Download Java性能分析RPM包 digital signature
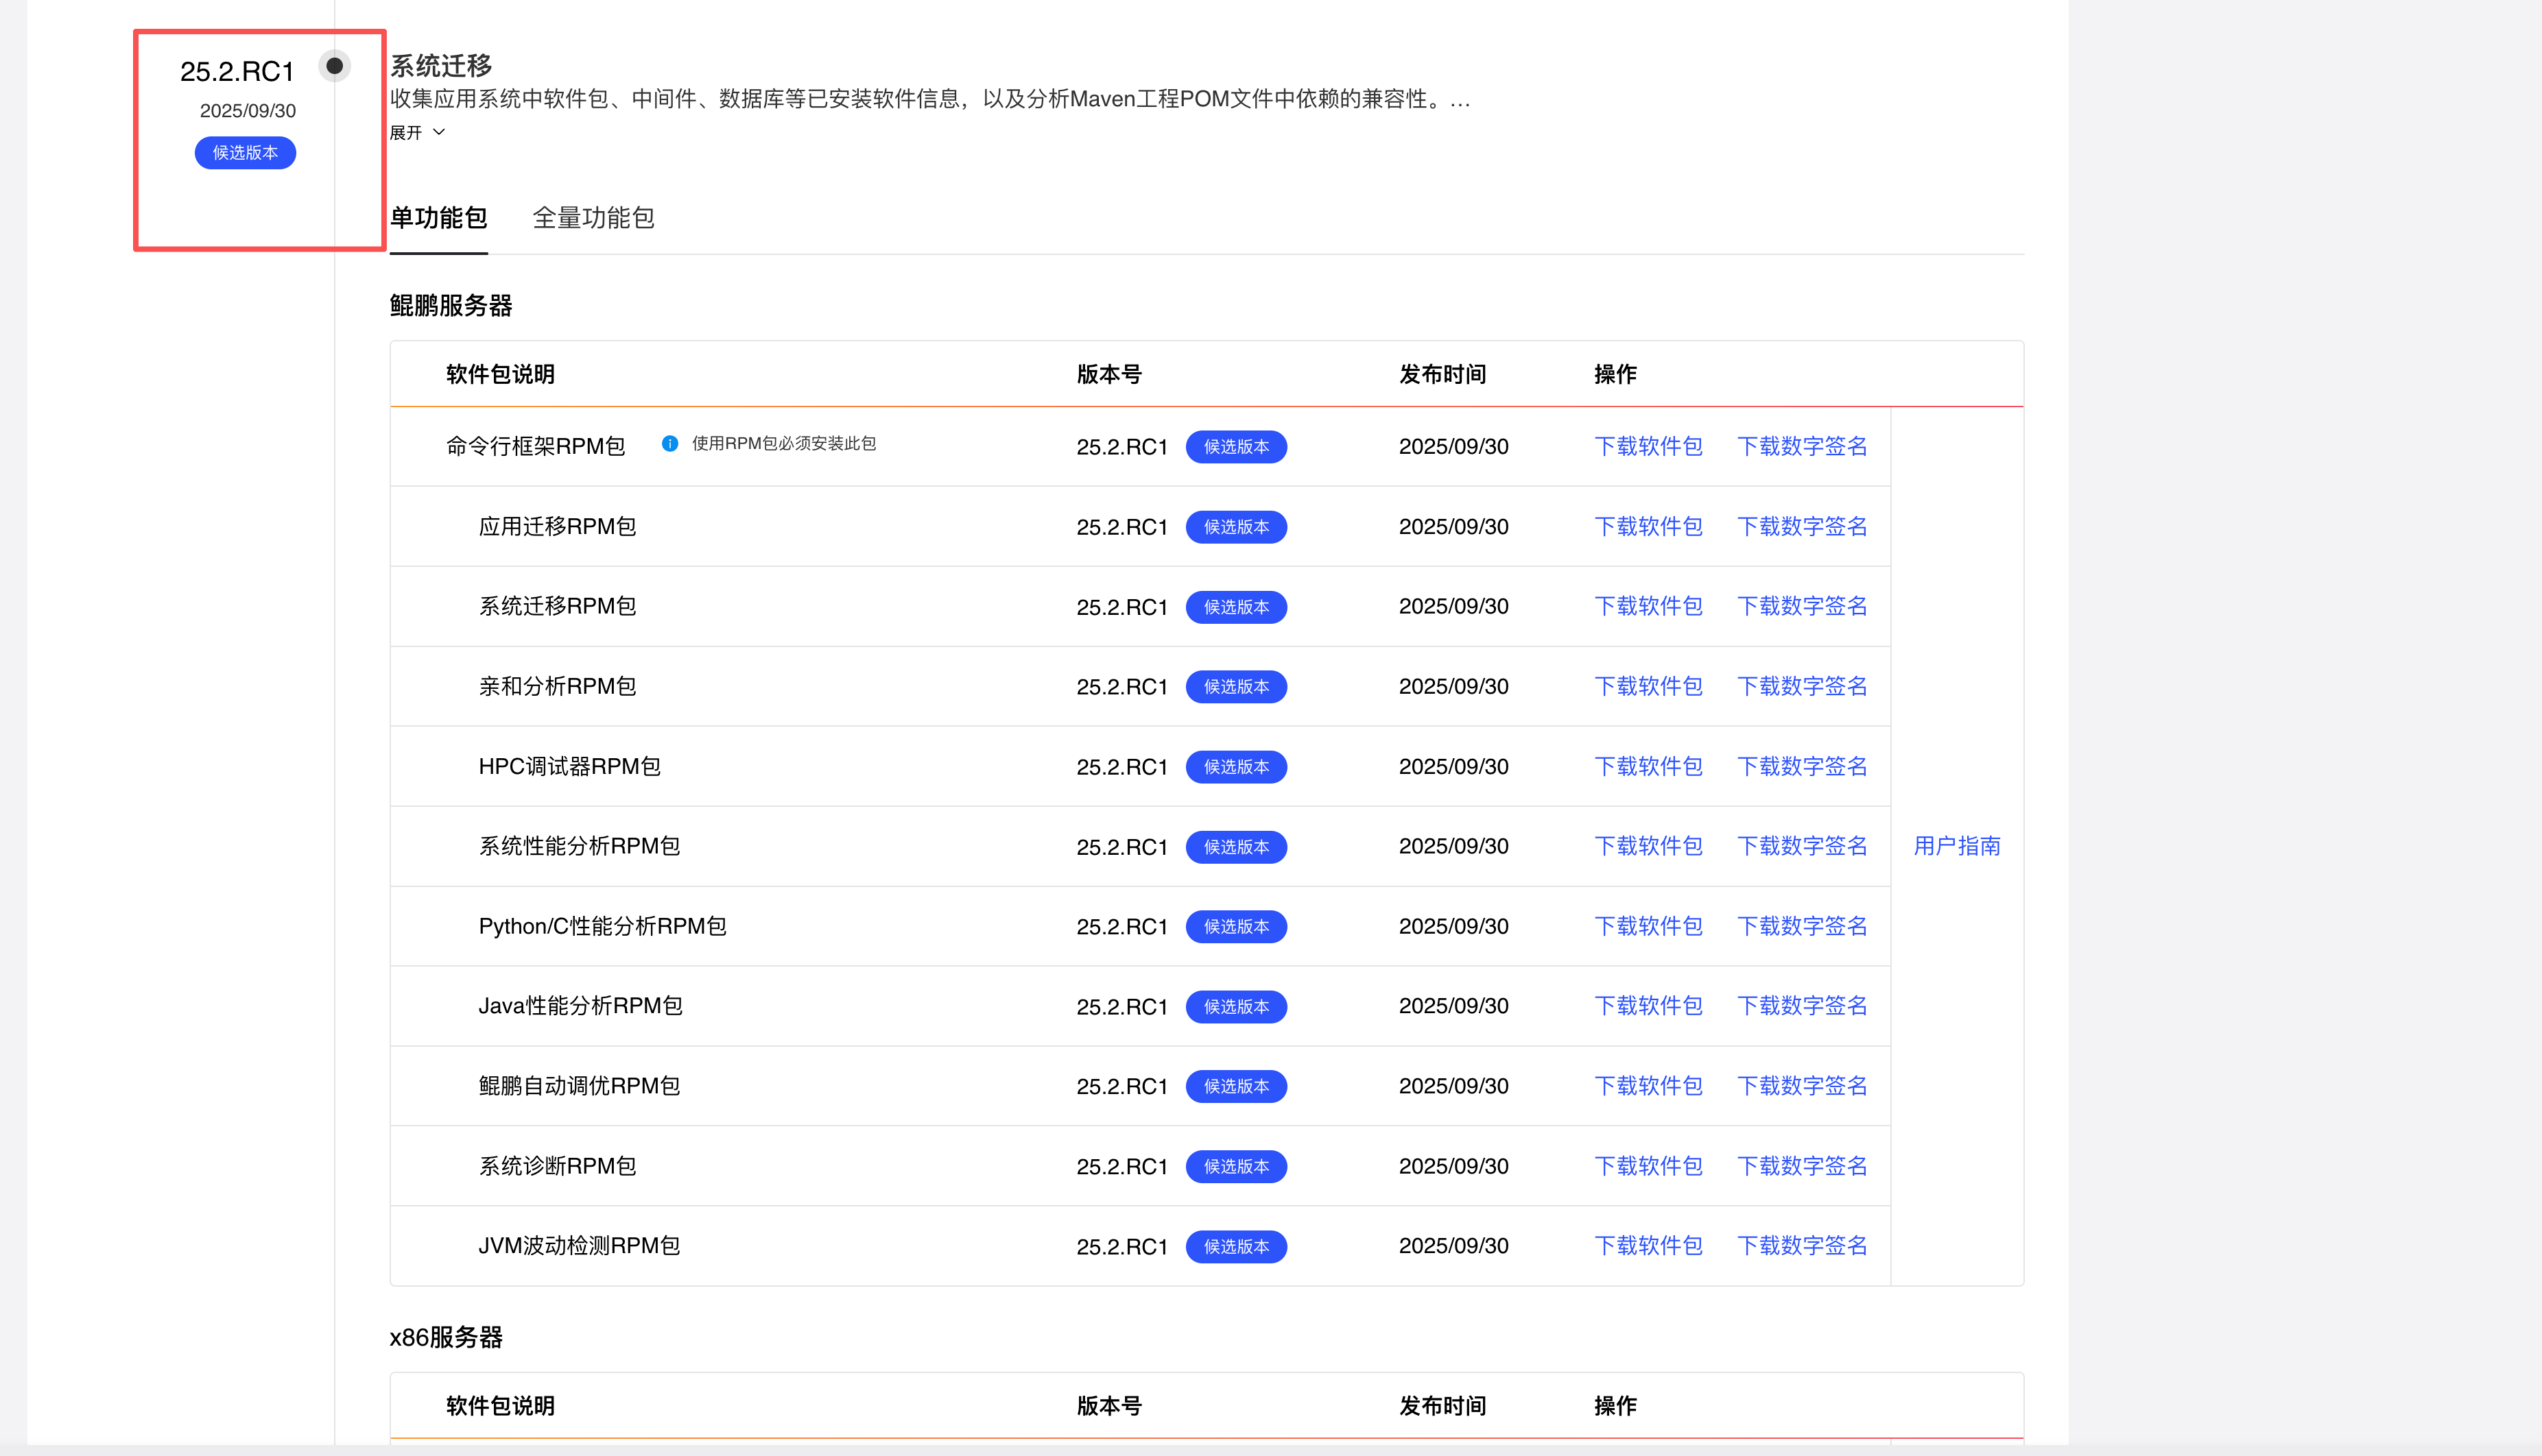The width and height of the screenshot is (2542, 1456). click(1802, 1006)
